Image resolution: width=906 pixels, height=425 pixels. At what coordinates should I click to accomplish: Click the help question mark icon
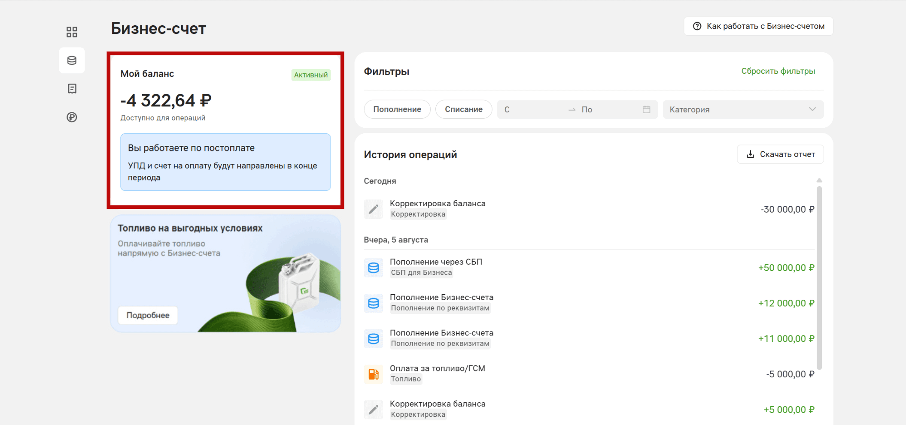pos(697,26)
